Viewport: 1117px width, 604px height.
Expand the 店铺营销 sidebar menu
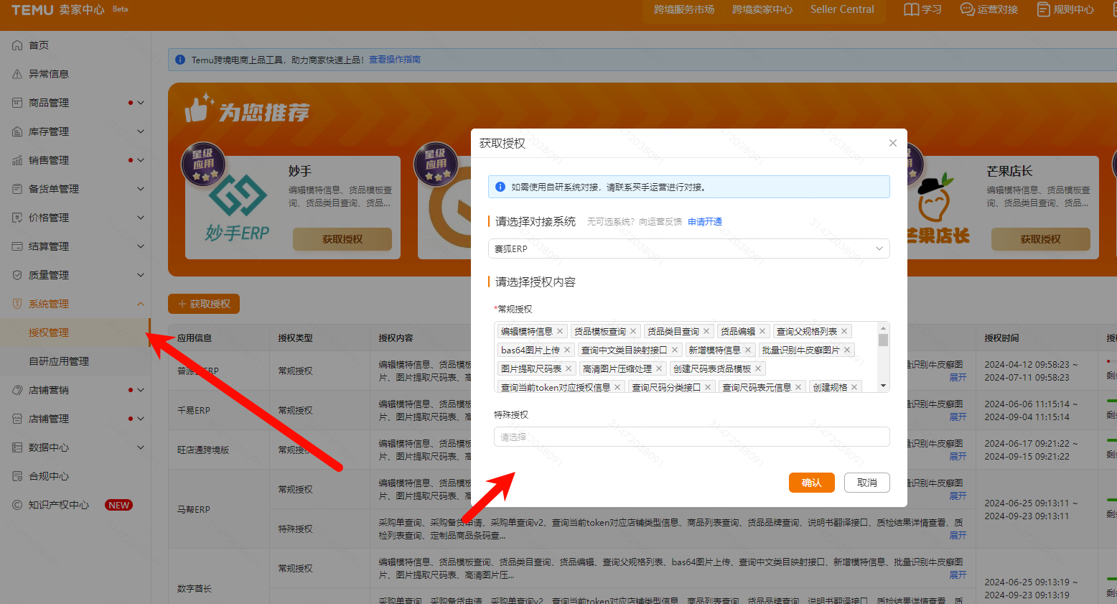click(141, 390)
